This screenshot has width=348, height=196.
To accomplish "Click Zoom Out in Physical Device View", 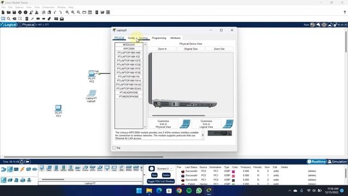I will (x=219, y=49).
